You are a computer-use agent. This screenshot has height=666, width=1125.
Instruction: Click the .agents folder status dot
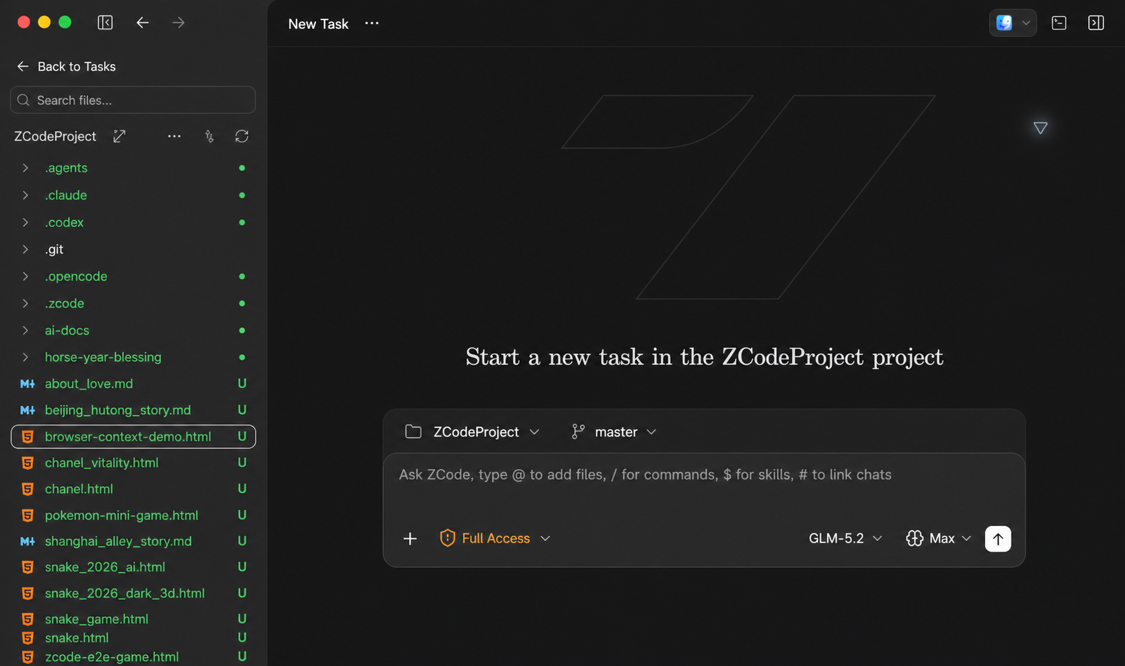pyautogui.click(x=242, y=168)
